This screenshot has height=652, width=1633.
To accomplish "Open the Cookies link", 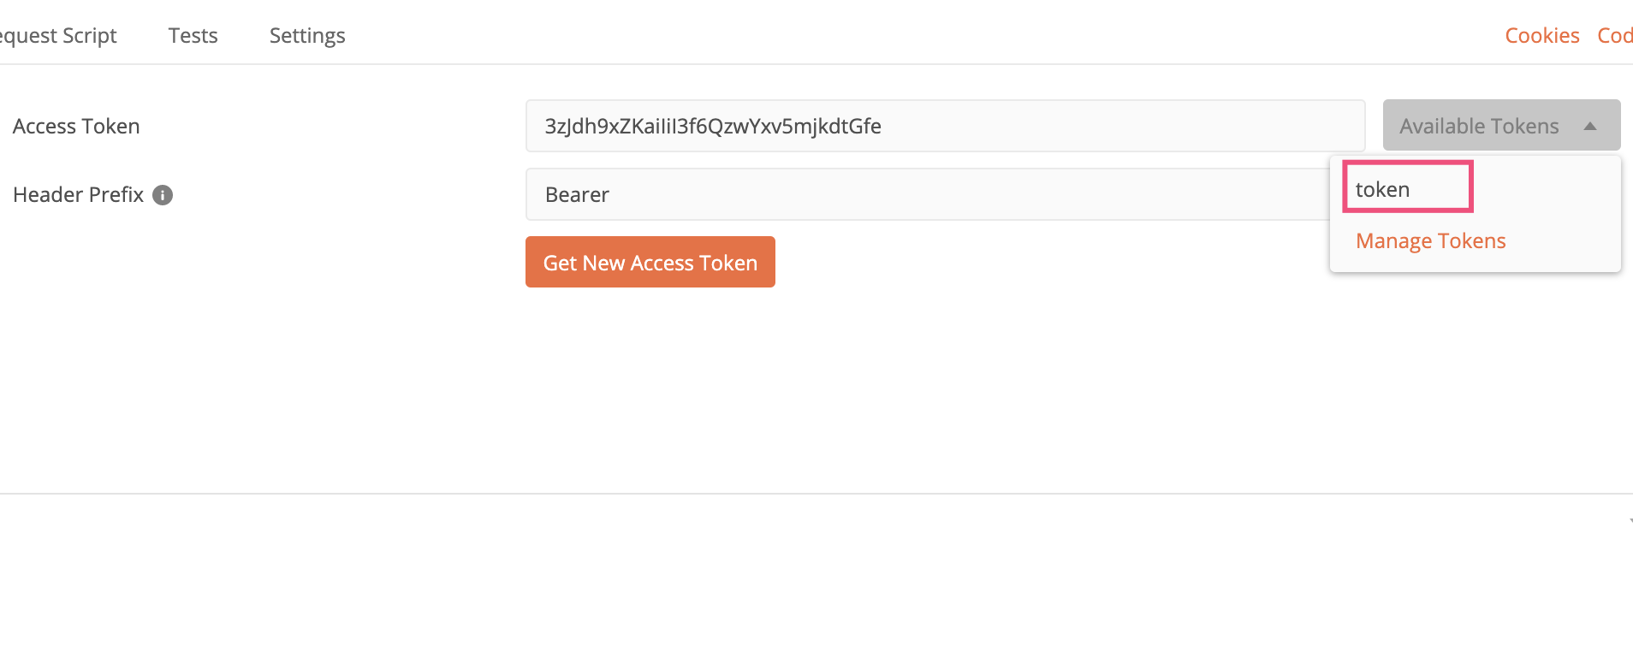I will coord(1541,35).
